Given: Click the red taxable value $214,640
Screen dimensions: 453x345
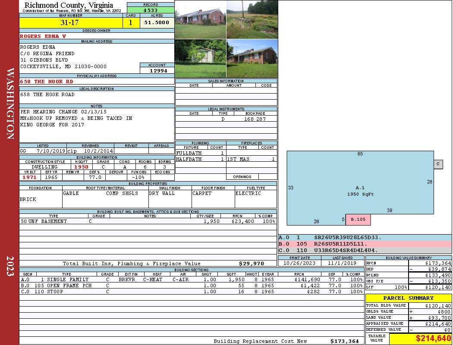Looking at the screenshot, I should click(x=420, y=339).
